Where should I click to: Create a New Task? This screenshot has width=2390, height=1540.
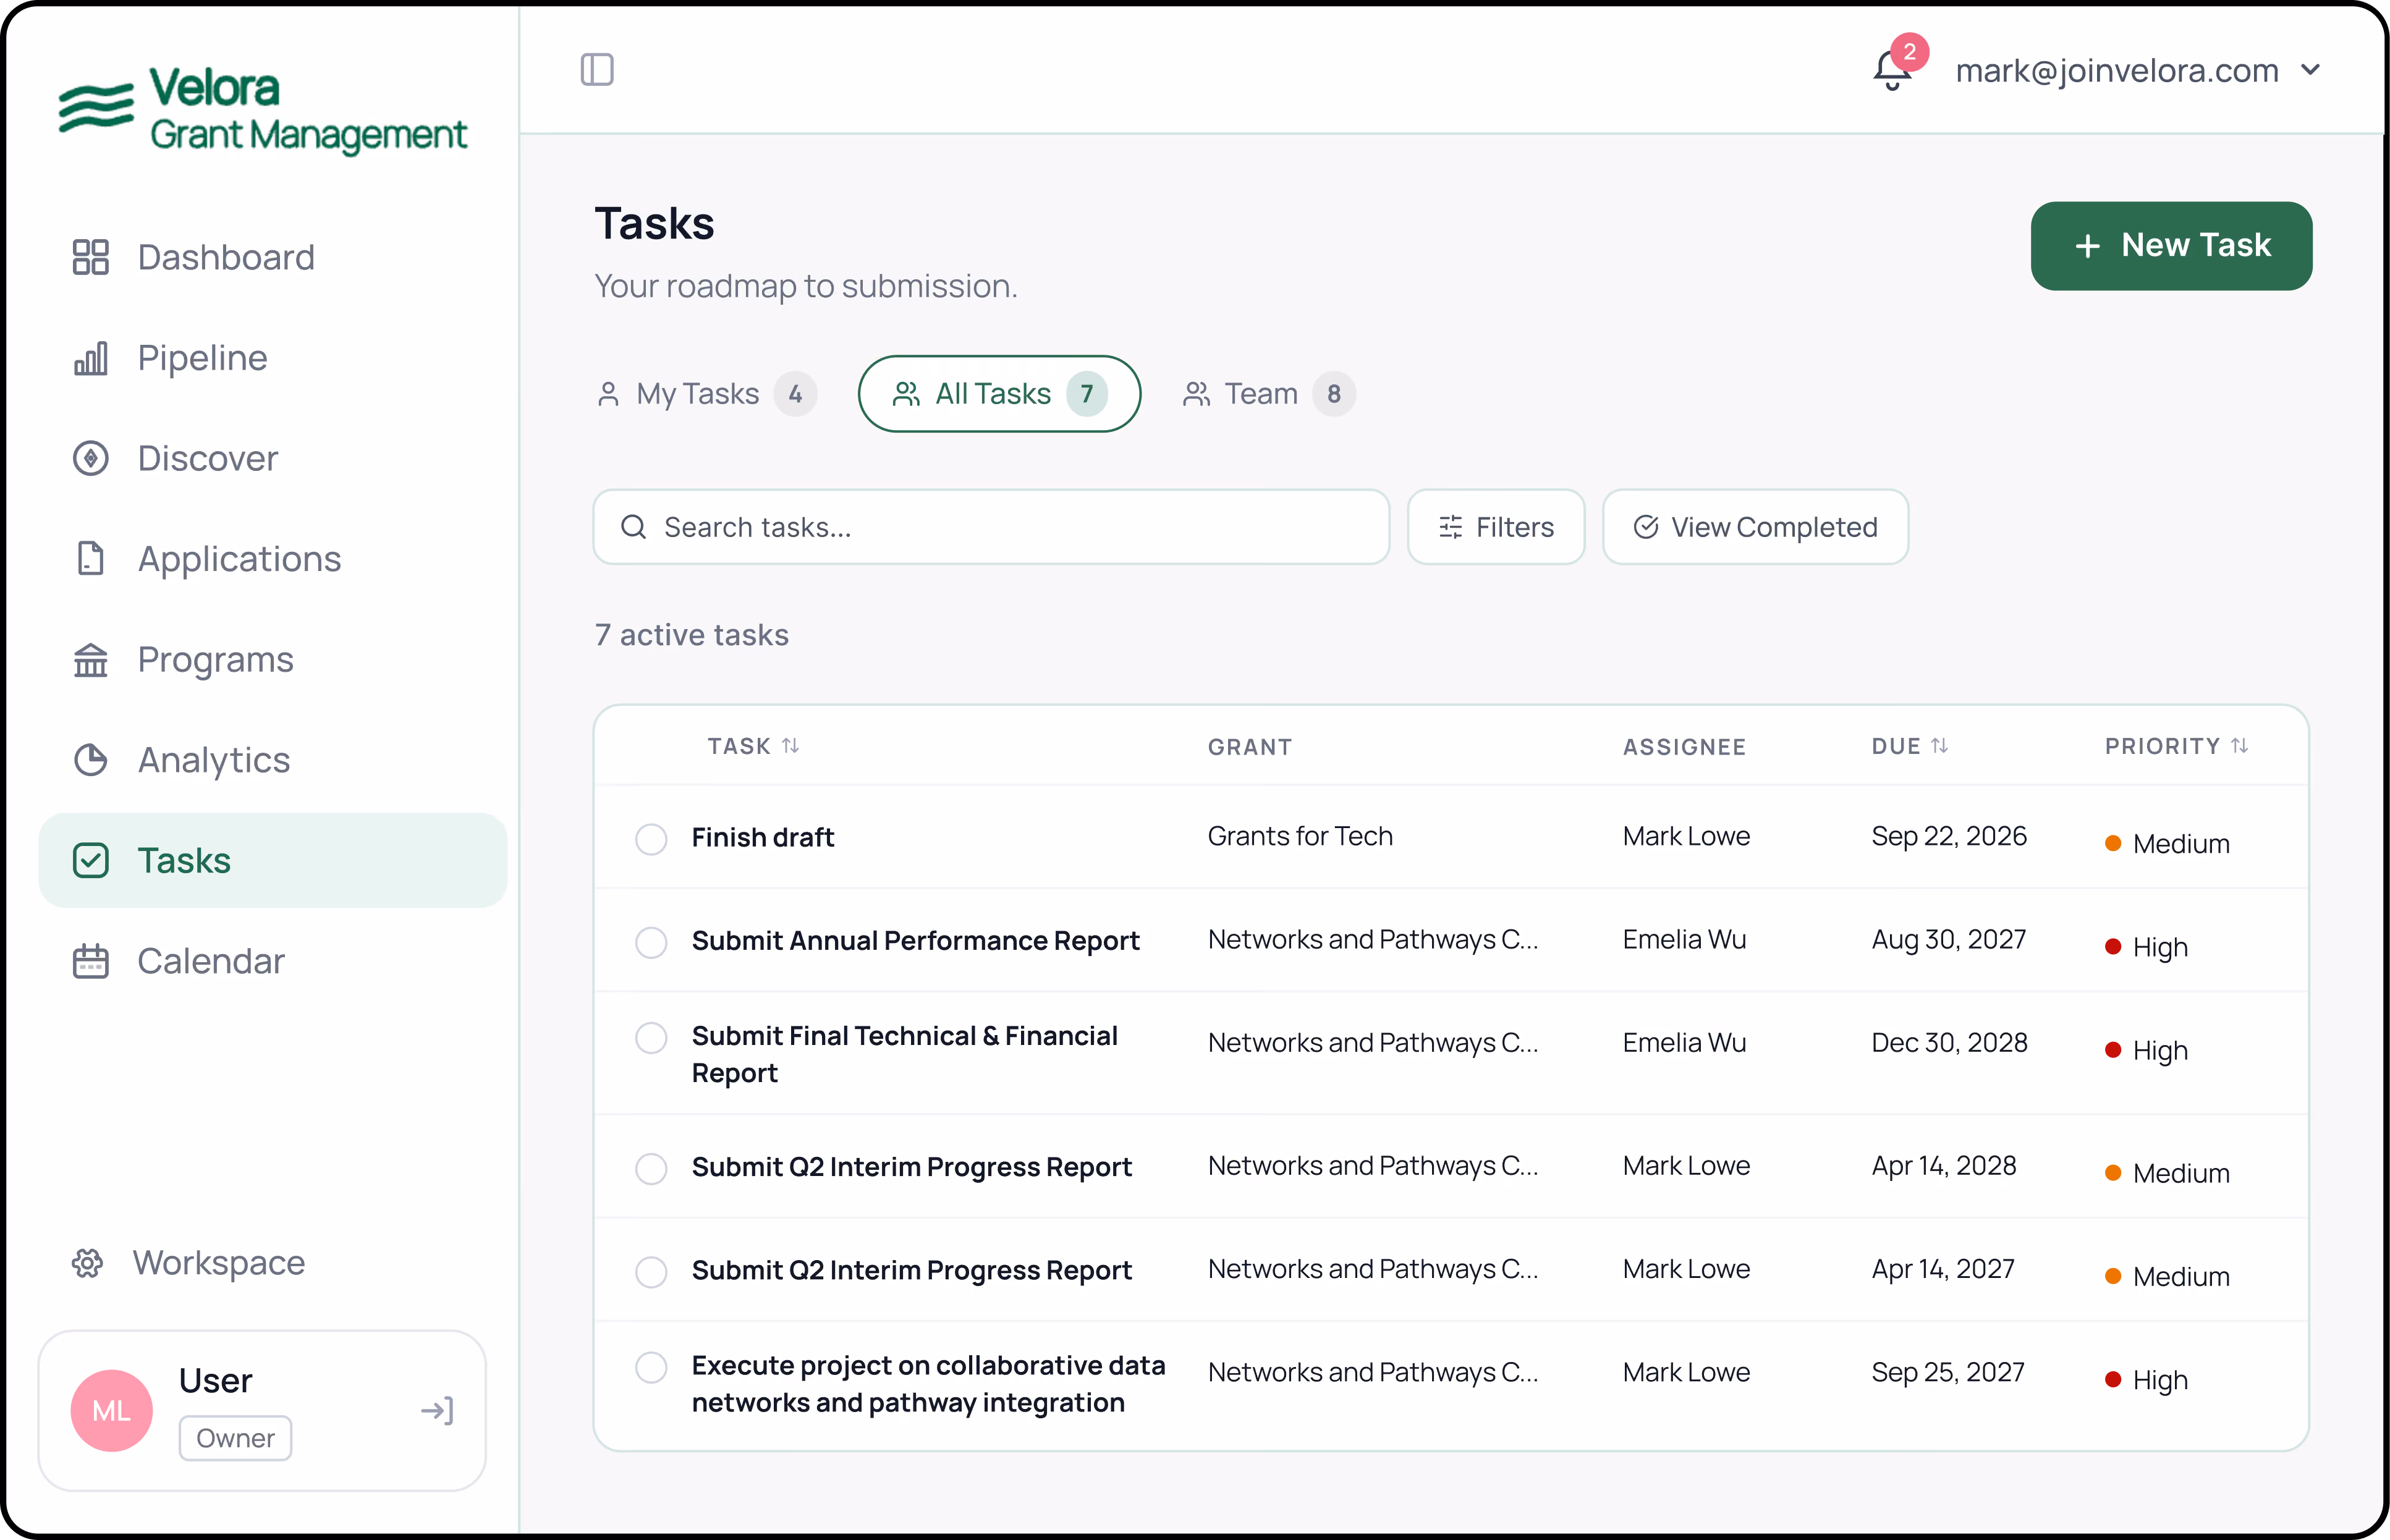coord(2171,246)
